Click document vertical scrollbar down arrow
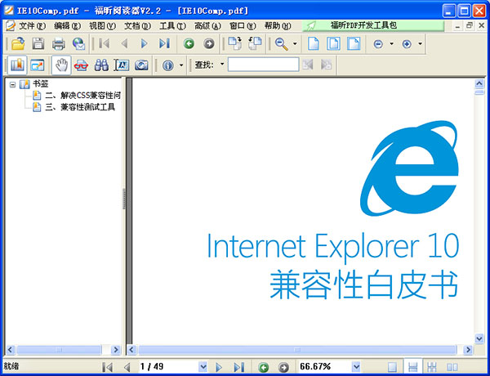Screen dimensions: 490x376 point(479,338)
